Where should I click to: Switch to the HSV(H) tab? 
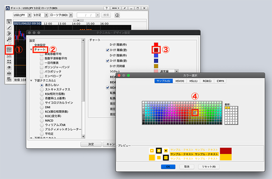179,81
